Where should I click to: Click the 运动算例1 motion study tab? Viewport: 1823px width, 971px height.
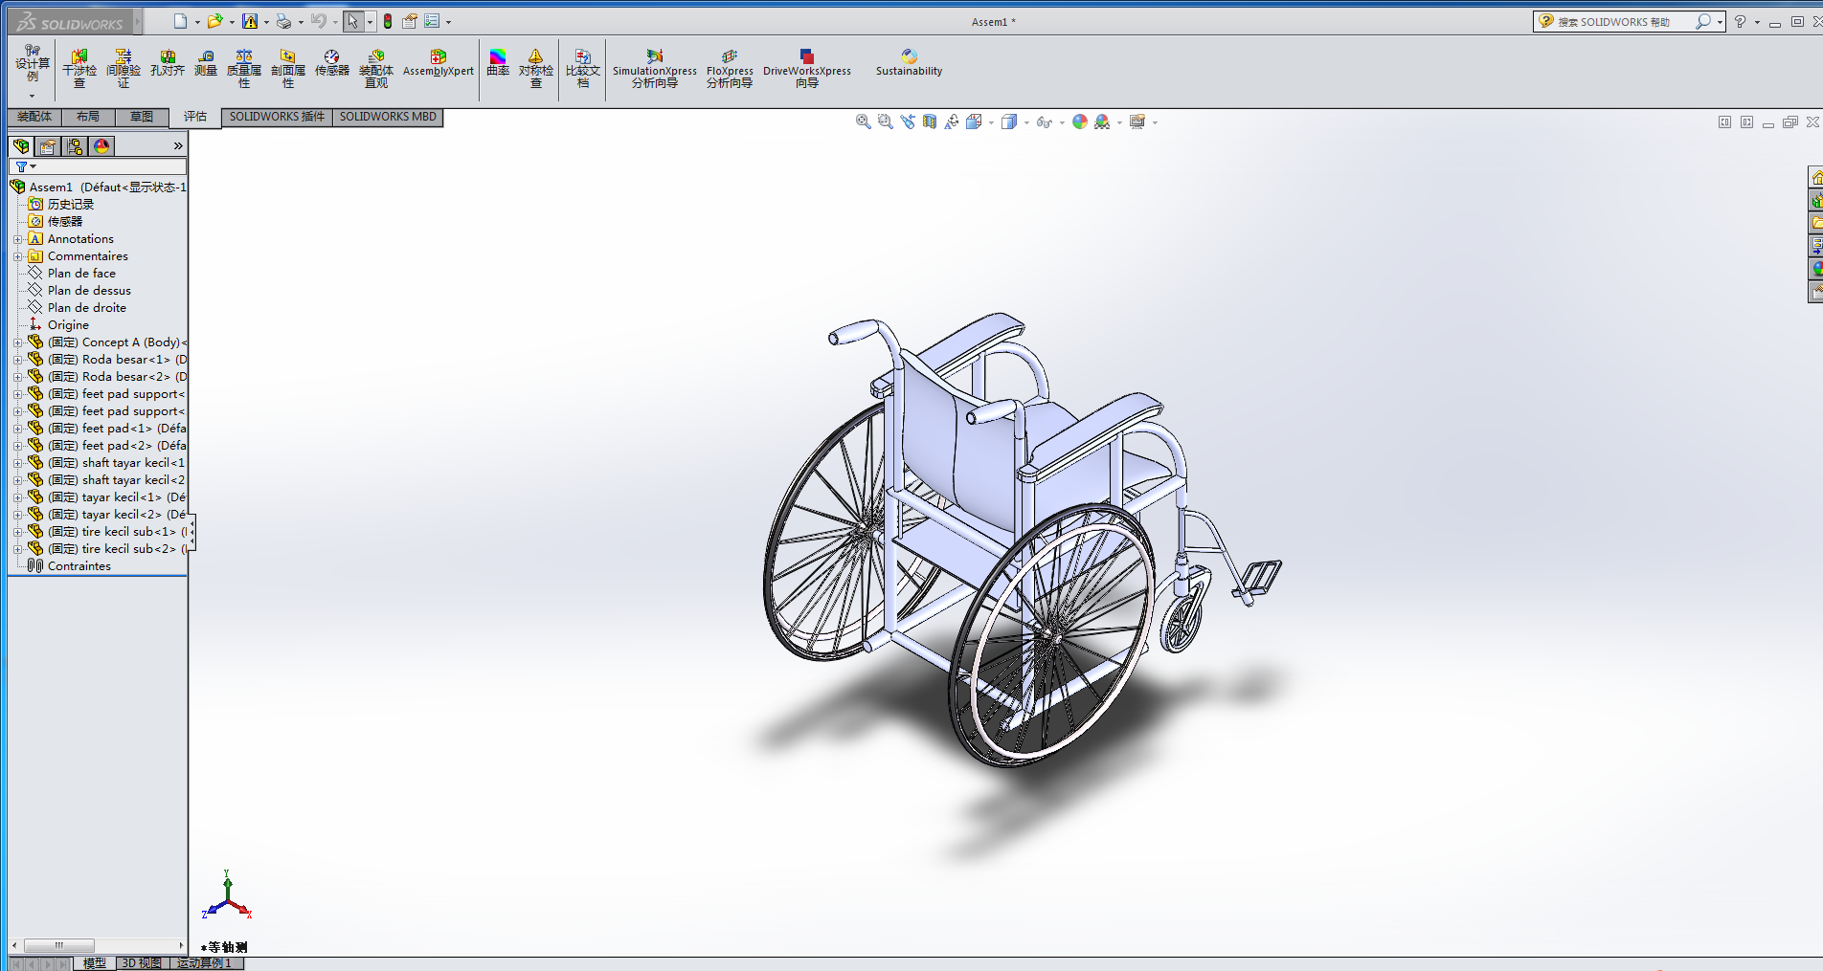pos(205,963)
